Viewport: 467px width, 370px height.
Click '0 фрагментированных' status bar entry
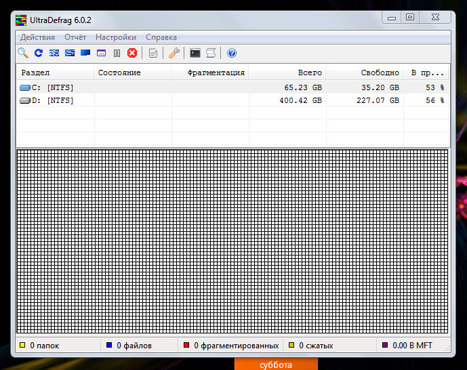[x=236, y=346]
